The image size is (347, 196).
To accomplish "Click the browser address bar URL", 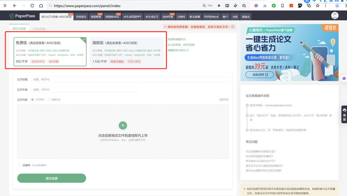I will [87, 6].
